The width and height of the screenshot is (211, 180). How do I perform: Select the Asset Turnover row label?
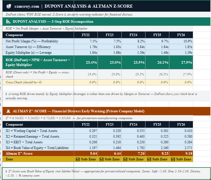38,47
